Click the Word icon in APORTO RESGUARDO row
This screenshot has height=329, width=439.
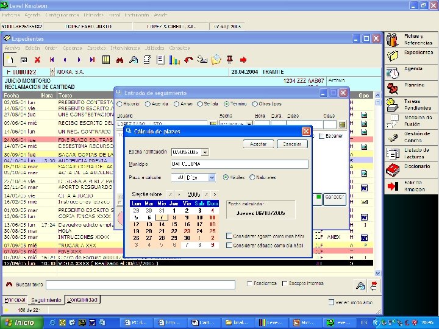[364, 188]
